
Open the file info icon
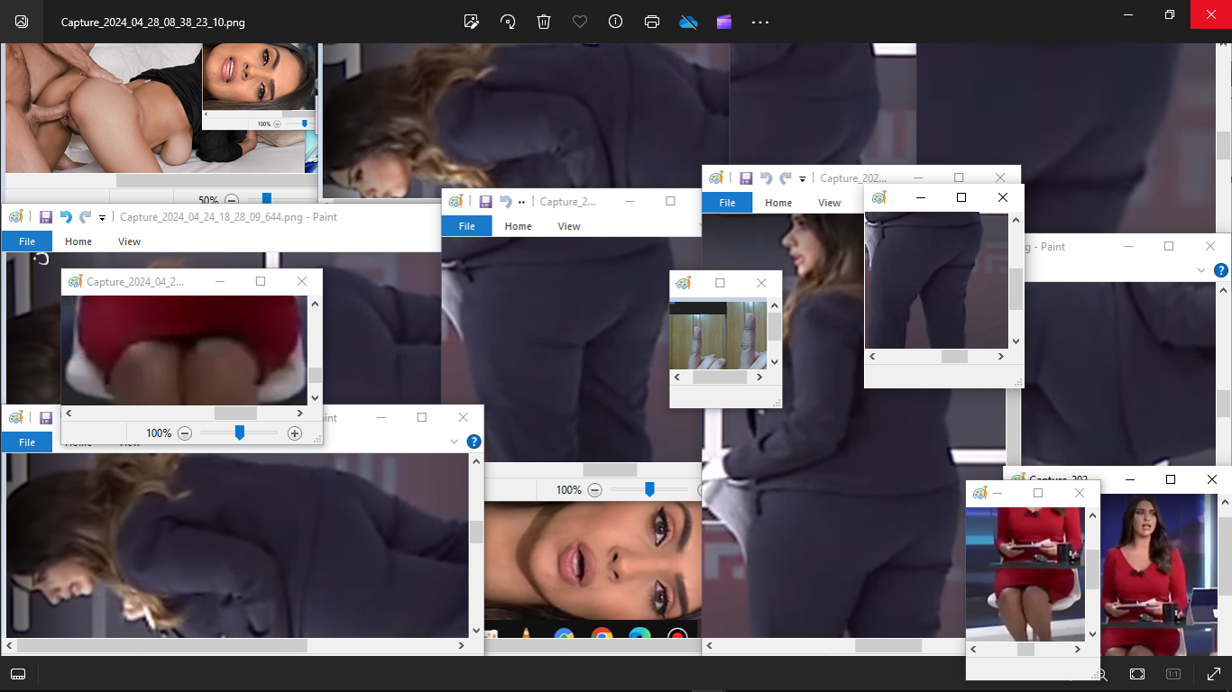tap(616, 22)
